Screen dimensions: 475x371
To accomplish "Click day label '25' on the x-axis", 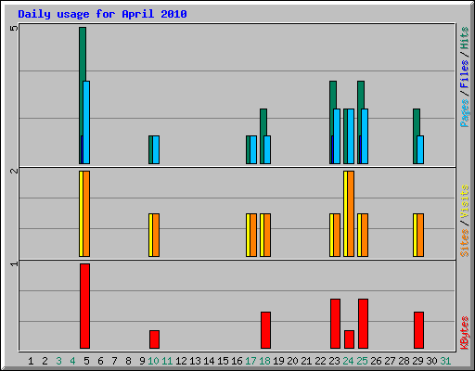I will point(362,361).
